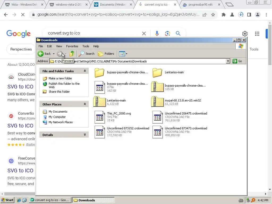Image resolution: width=272 pixels, height=204 pixels.
Task: Open the View menu in Downloads window
Action: (59, 46)
